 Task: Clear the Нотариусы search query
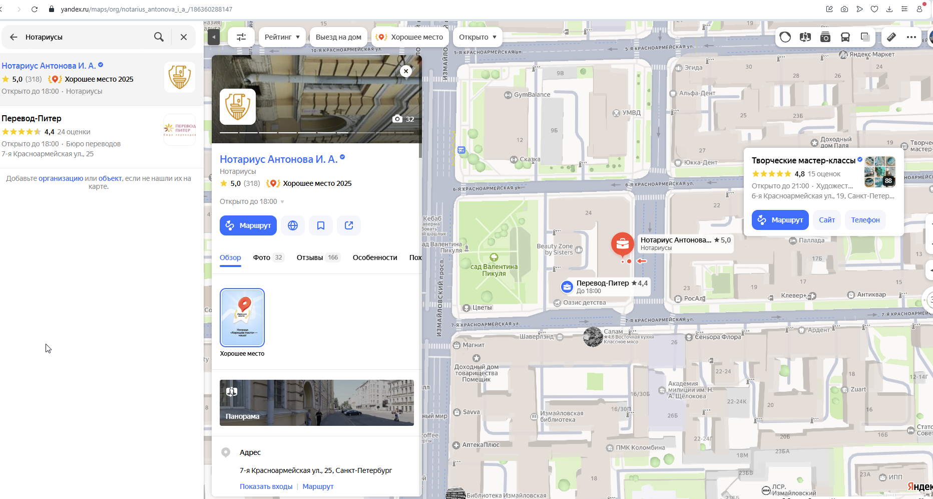pyautogui.click(x=184, y=37)
